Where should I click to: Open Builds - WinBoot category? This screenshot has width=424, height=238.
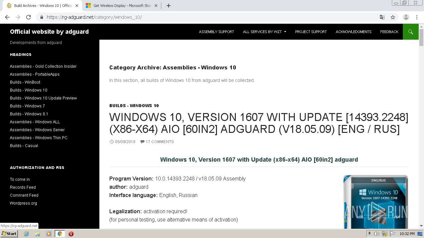click(x=25, y=82)
